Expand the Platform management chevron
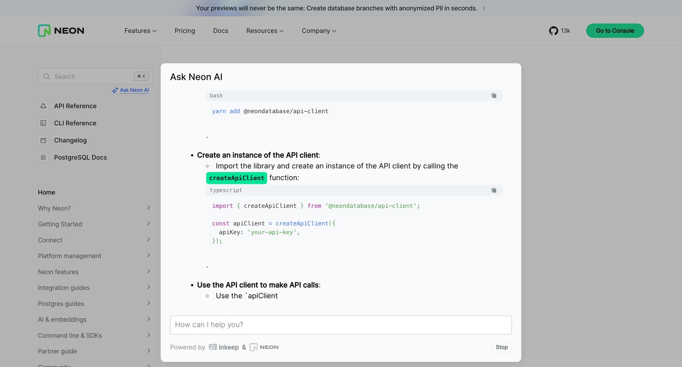682x367 pixels. tap(148, 255)
